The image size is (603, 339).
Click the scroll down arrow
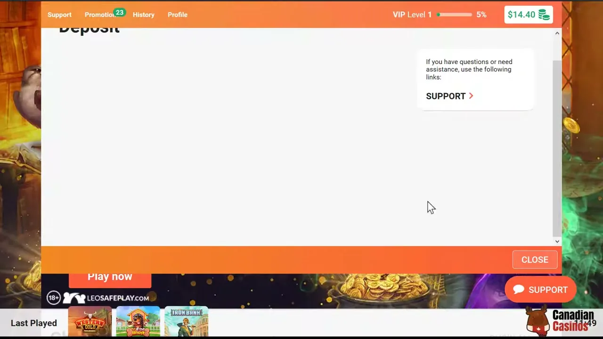click(557, 241)
